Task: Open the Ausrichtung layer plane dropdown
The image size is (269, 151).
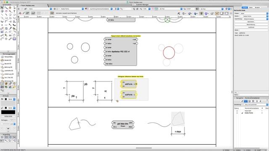Action: 100,9
